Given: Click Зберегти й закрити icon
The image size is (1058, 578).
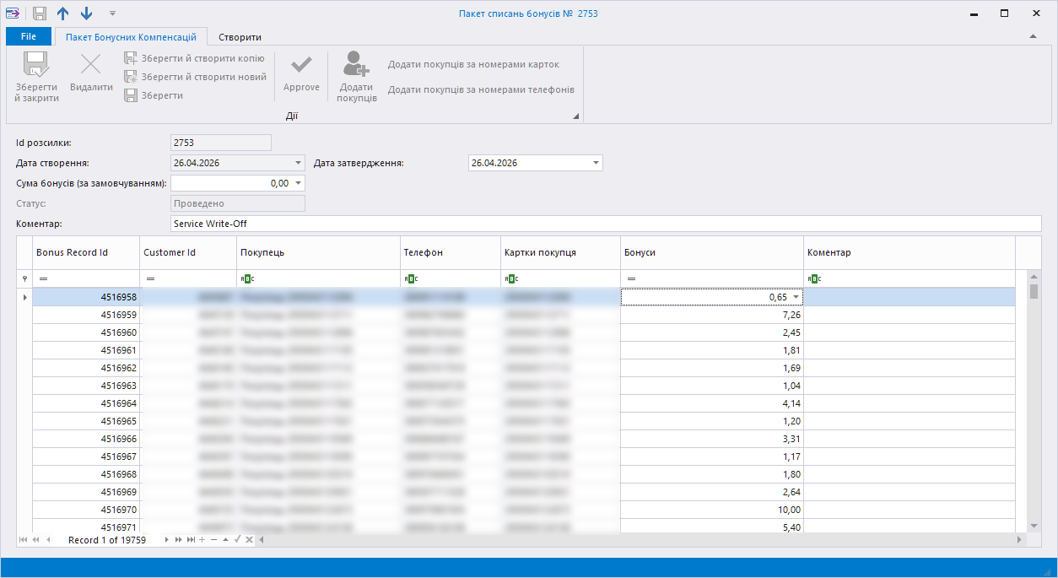Looking at the screenshot, I should [x=36, y=66].
